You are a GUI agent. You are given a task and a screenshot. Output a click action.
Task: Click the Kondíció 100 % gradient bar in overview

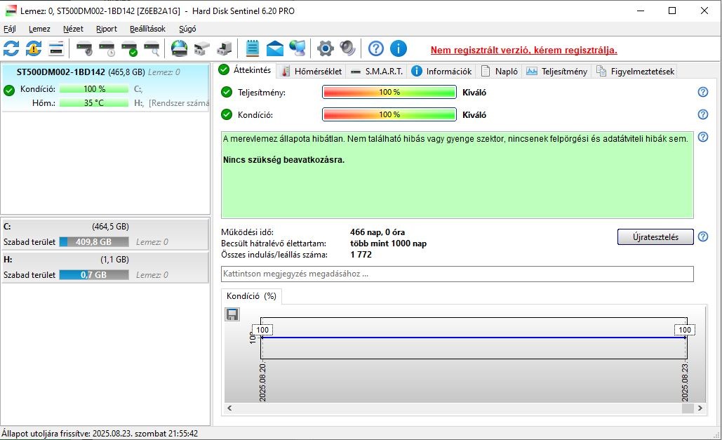pos(389,114)
